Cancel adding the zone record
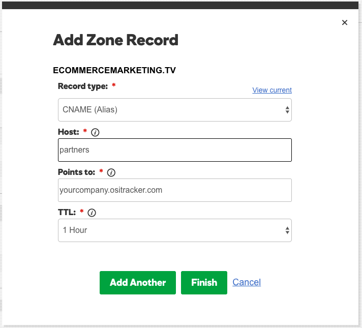 247,282
